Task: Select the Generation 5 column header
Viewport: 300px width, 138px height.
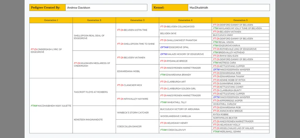Action: [x=240, y=20]
